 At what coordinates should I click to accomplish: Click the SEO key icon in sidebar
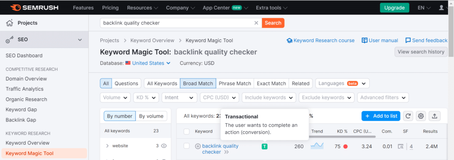pyautogui.click(x=10, y=39)
